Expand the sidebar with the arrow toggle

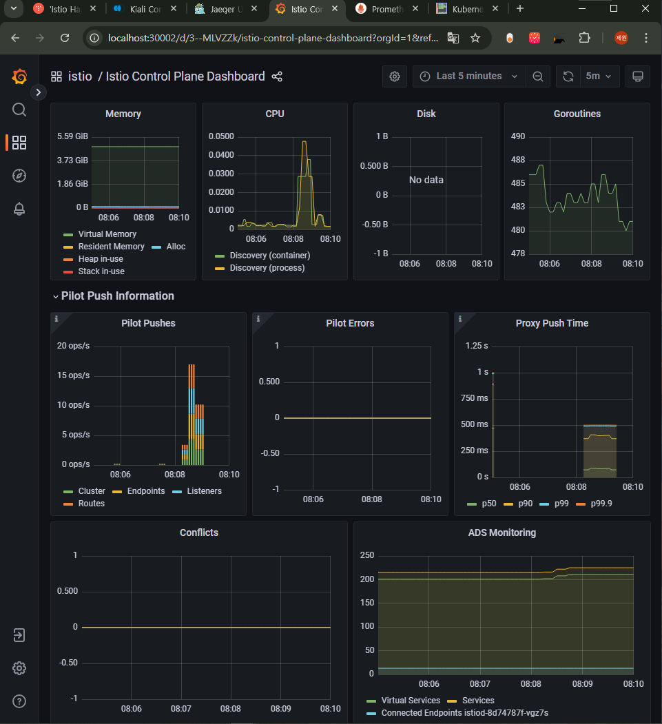click(x=39, y=92)
